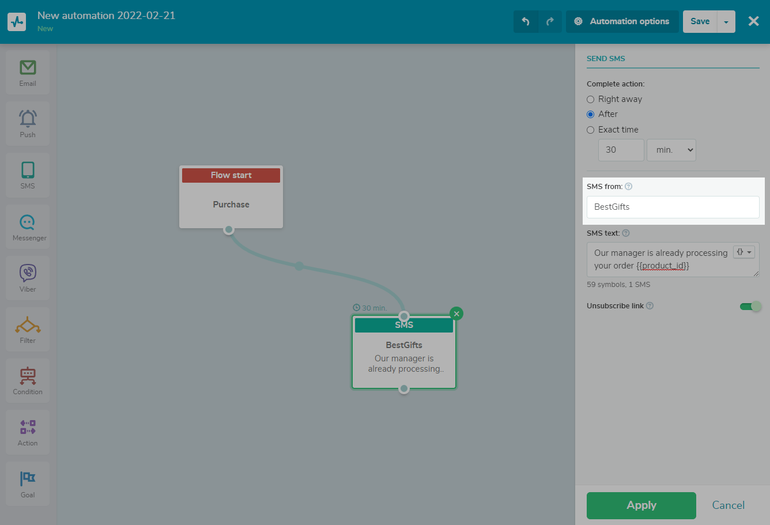The height and width of the screenshot is (525, 770).
Task: Expand the Save button dropdown arrow
Action: pos(726,22)
